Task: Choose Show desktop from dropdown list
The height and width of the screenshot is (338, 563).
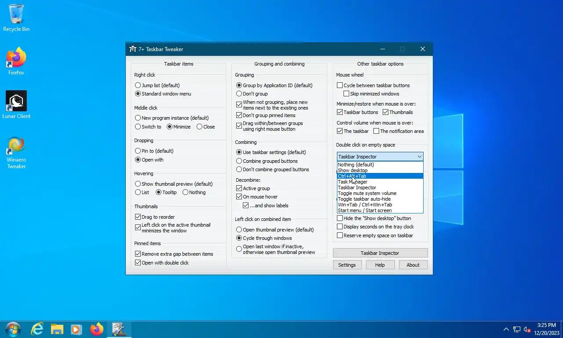Action: click(380, 170)
